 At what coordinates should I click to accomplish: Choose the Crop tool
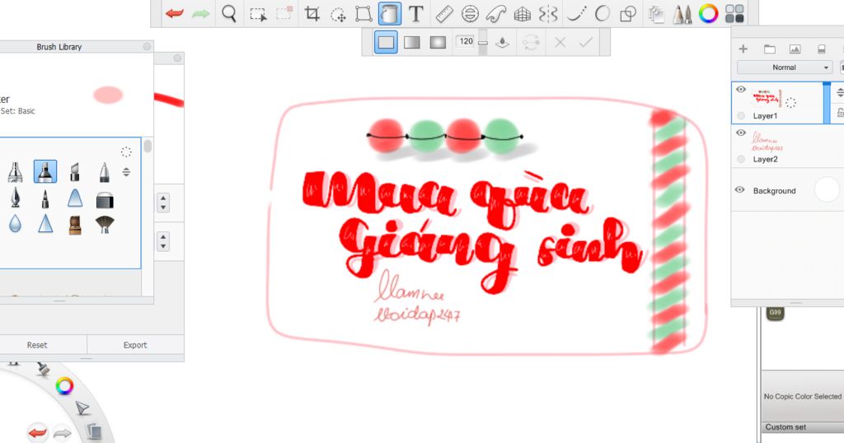click(312, 13)
